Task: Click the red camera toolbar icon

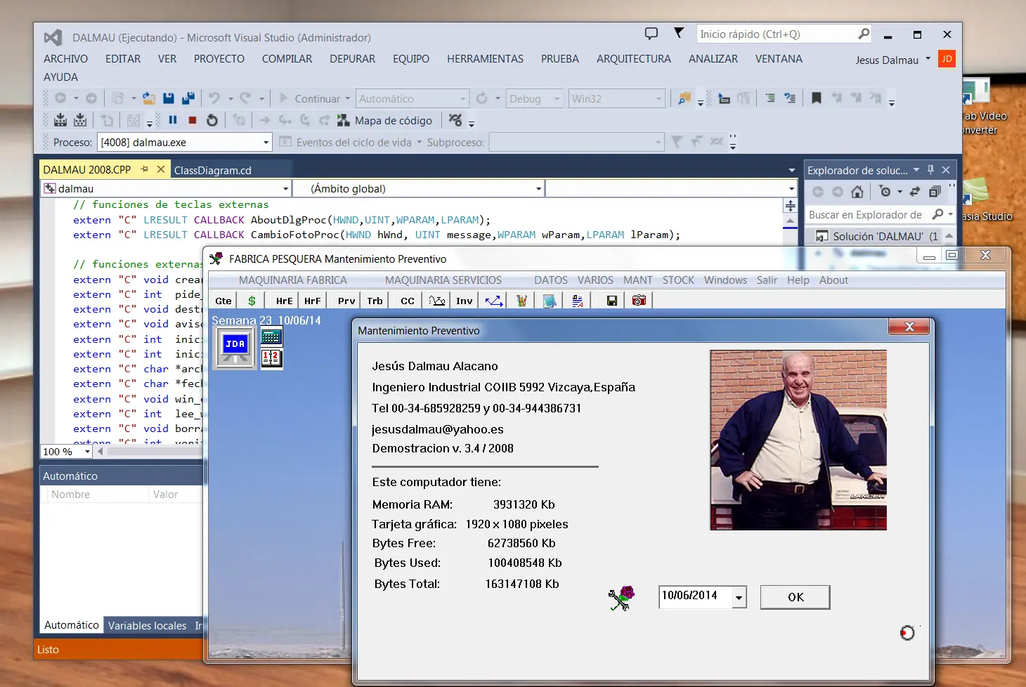Action: (639, 301)
